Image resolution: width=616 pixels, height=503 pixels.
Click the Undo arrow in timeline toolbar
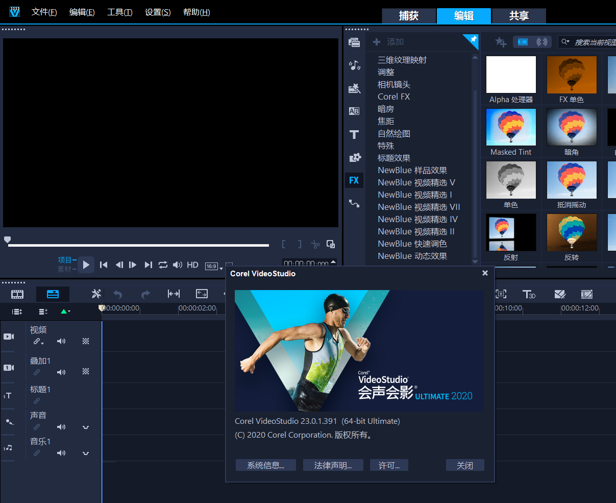[118, 294]
